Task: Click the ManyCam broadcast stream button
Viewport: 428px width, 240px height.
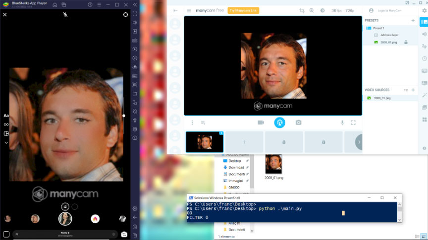Action: click(x=280, y=122)
